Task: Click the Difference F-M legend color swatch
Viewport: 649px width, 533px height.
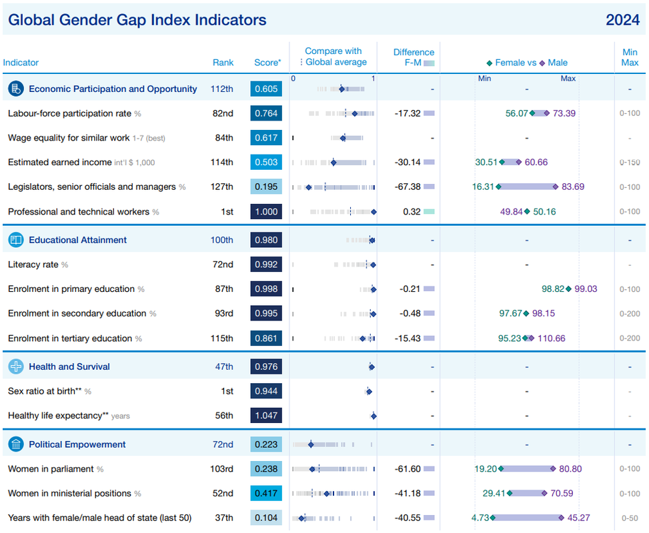Action: point(429,63)
